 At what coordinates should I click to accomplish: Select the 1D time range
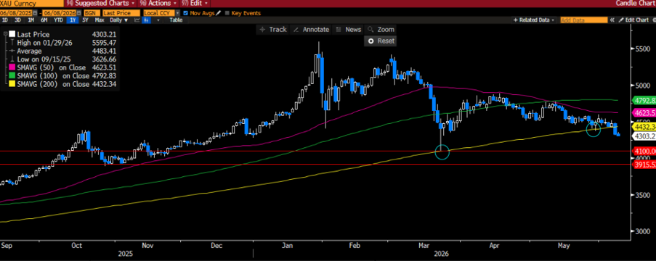coord(4,20)
